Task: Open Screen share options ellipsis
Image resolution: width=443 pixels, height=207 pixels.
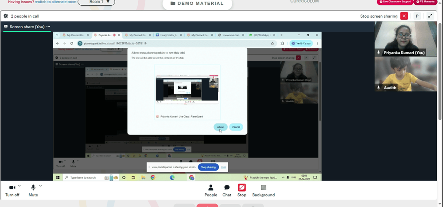Action: 48,27
